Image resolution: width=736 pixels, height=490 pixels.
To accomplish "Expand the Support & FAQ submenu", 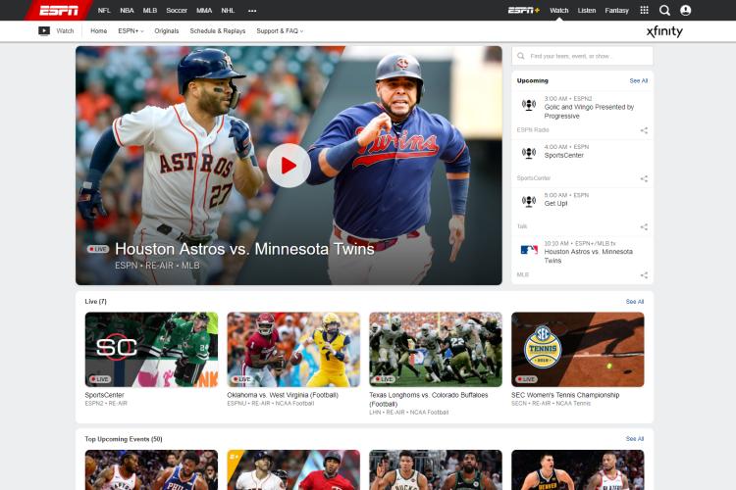I will click(x=280, y=31).
